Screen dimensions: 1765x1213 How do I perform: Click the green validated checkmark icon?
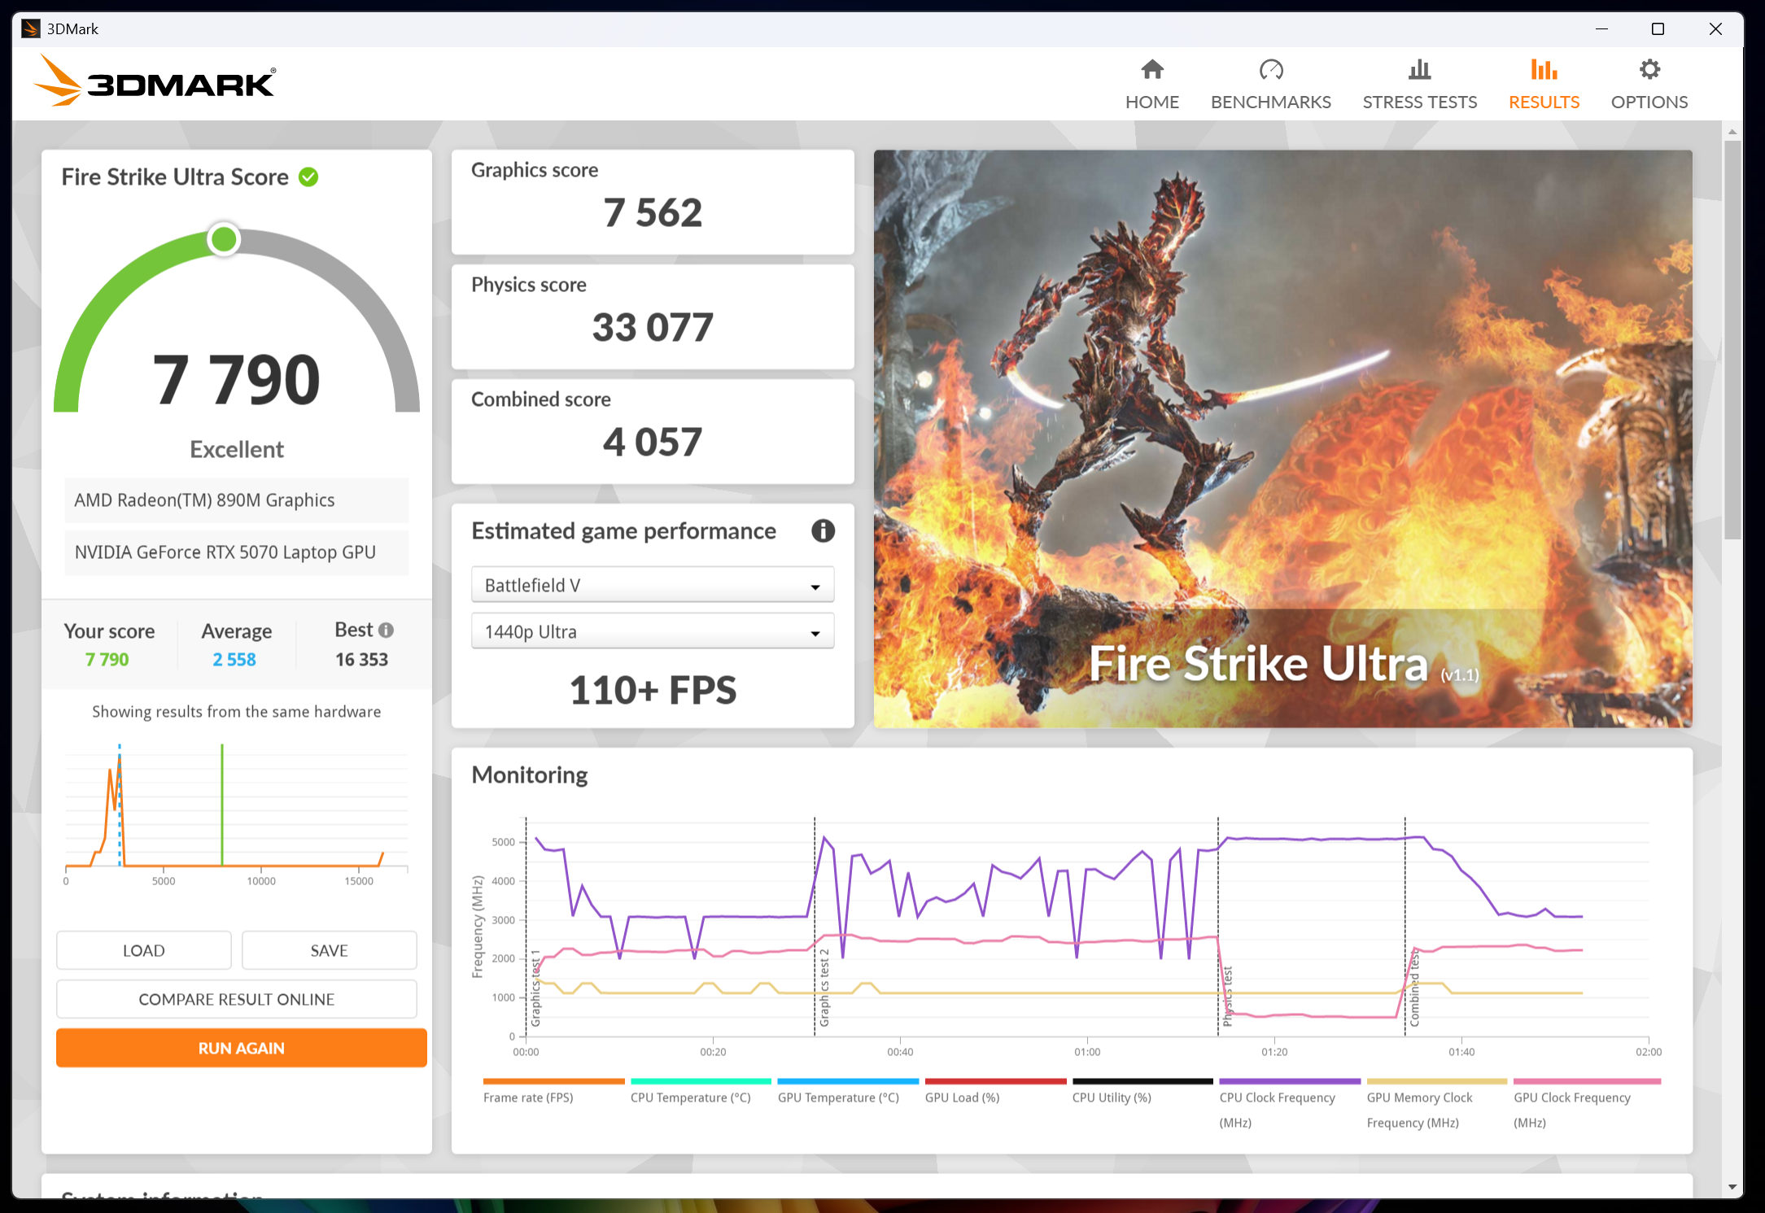[x=308, y=177]
